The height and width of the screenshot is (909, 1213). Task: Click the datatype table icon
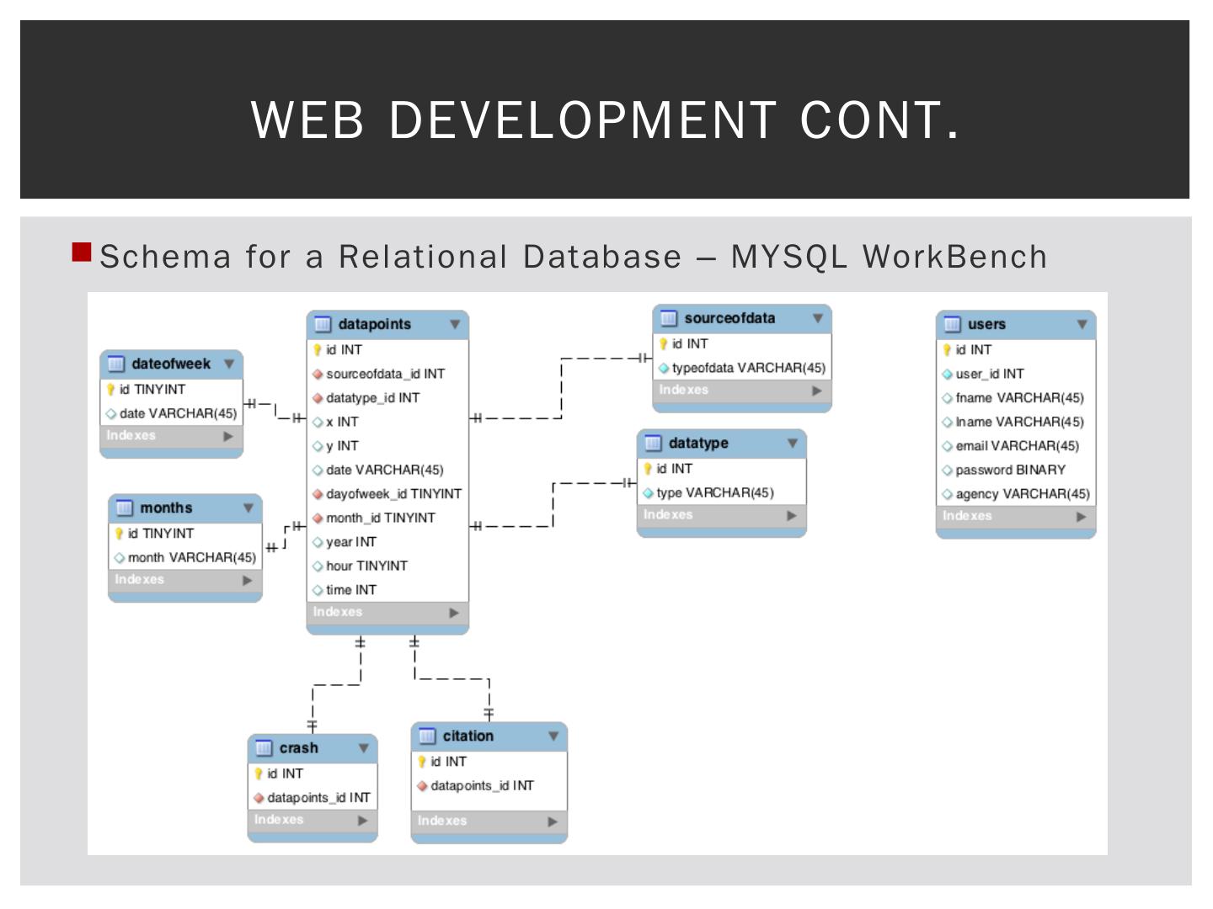[653, 443]
